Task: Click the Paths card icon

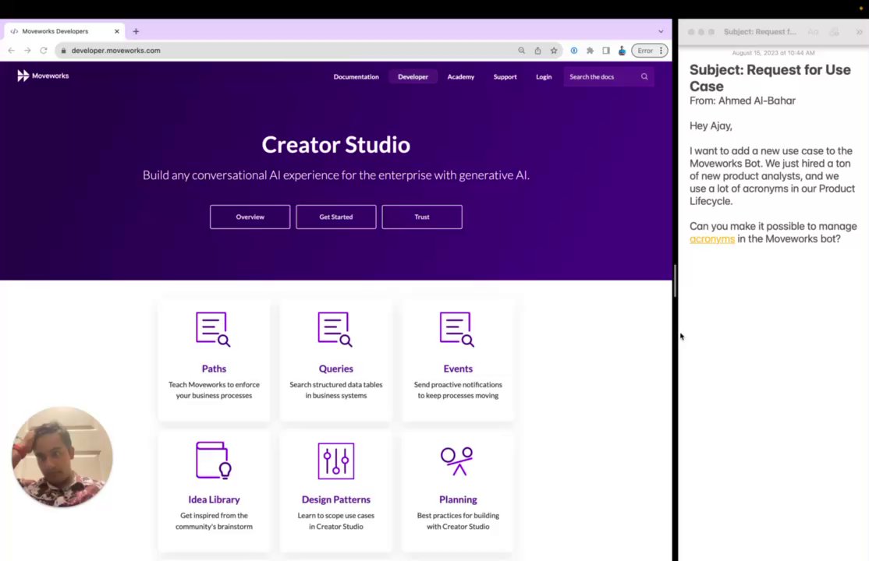Action: pyautogui.click(x=214, y=330)
